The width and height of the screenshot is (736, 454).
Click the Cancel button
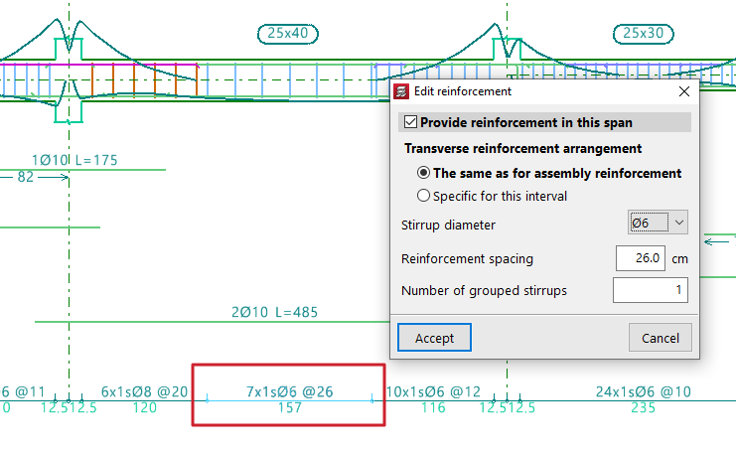(660, 338)
